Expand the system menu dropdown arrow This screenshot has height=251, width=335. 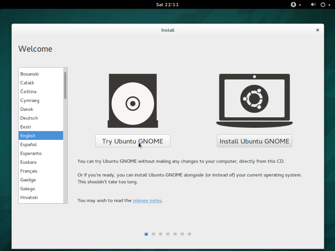tap(329, 5)
